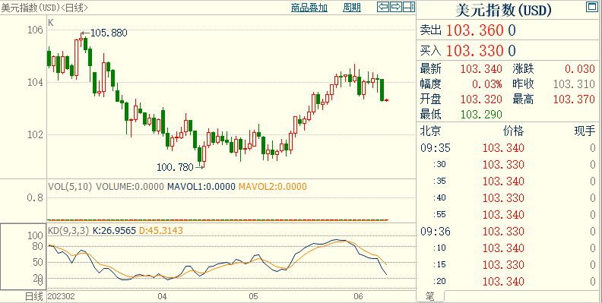Image resolution: width=602 pixels, height=303 pixels.
Task: Click the left arrow navigation icon
Action: [383, 7]
